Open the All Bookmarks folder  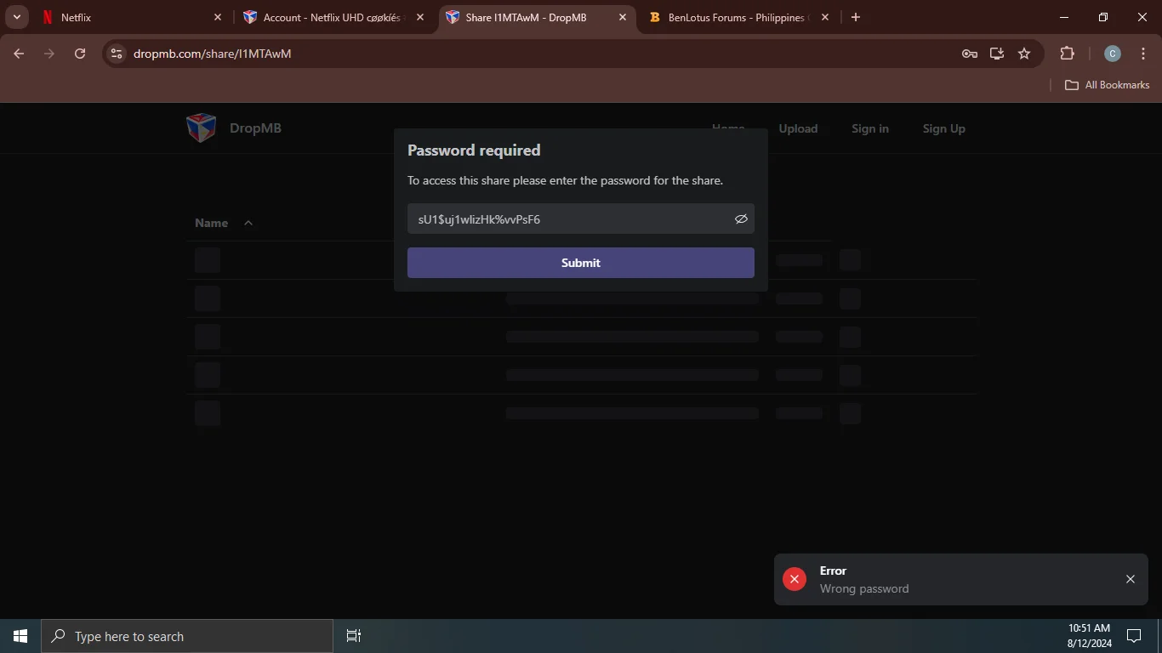tap(1108, 85)
